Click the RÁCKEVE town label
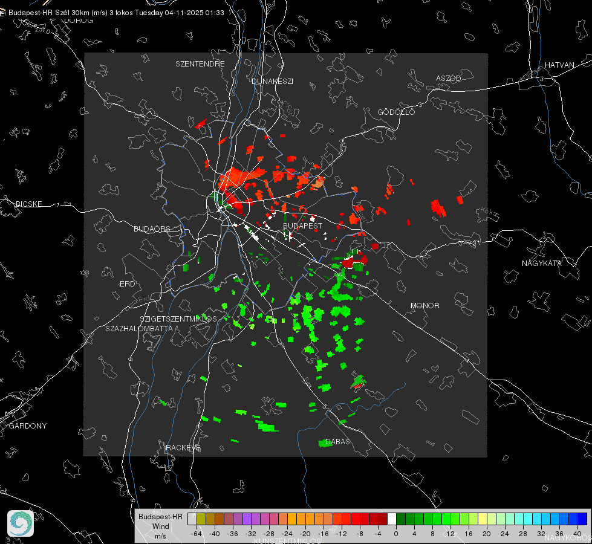This screenshot has width=592, height=544. [x=183, y=447]
